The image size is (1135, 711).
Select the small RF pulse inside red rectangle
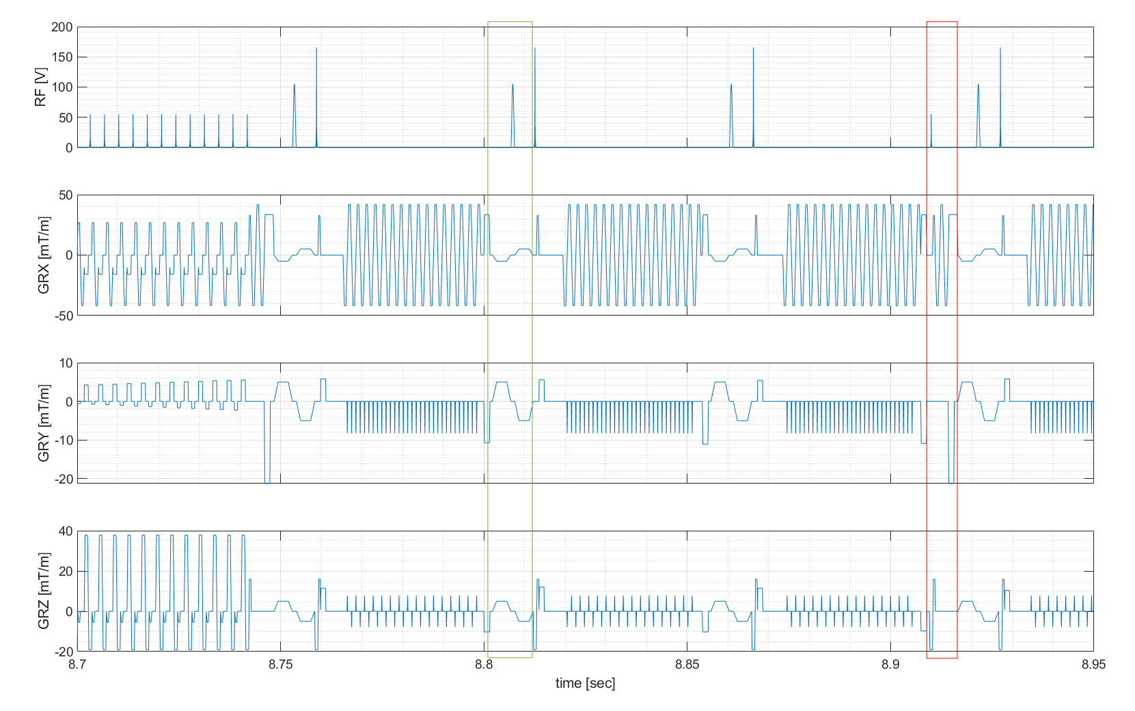tap(931, 116)
